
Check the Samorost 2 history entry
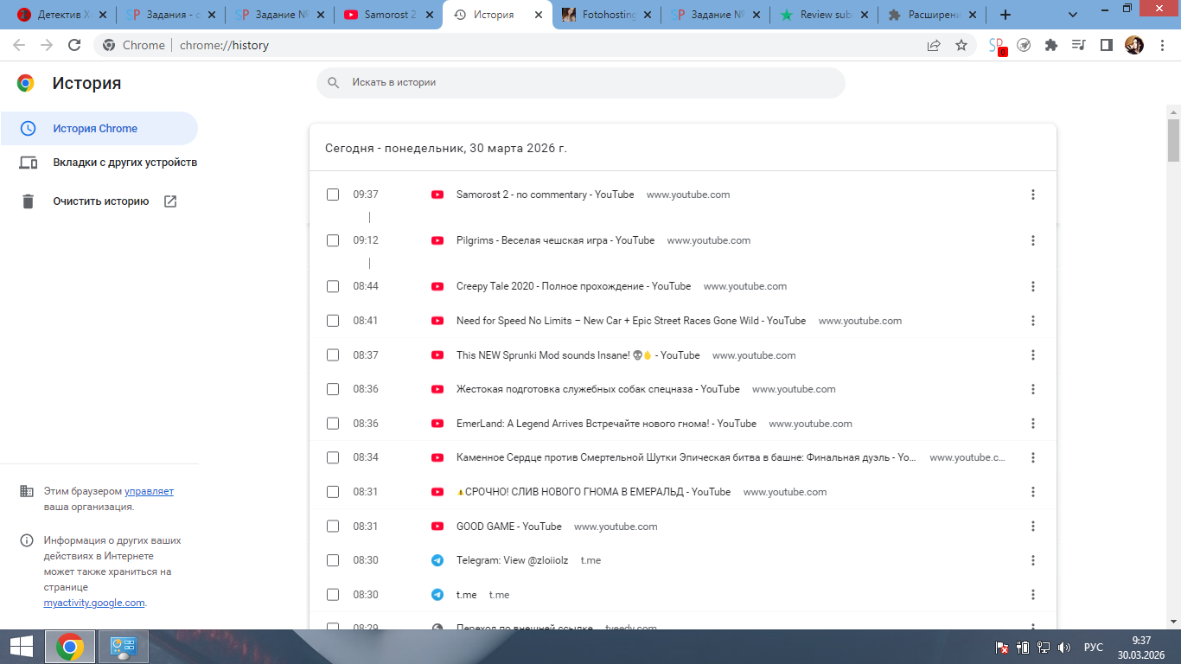(x=333, y=195)
